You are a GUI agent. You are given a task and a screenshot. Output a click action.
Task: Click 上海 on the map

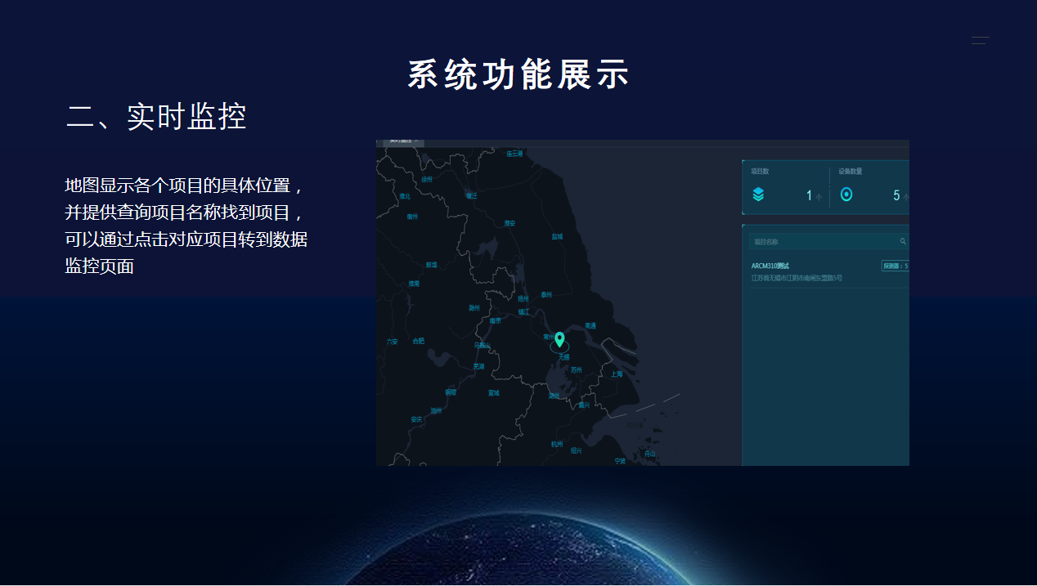pyautogui.click(x=617, y=374)
